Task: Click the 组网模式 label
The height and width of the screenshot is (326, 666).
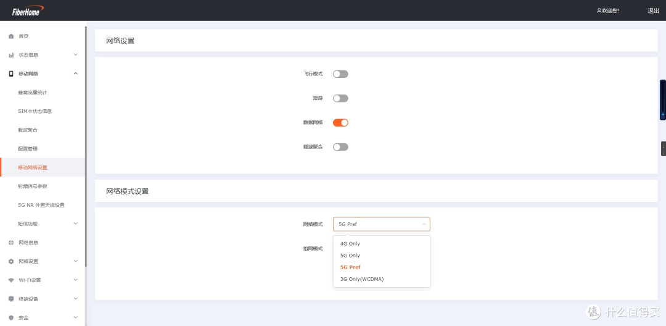Action: [x=313, y=248]
